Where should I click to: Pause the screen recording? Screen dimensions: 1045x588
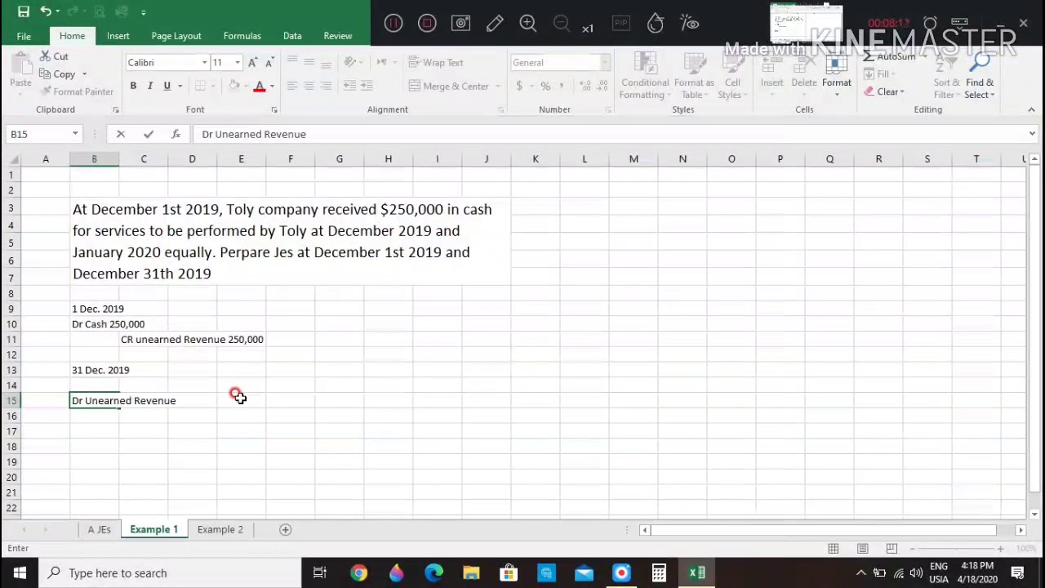click(x=394, y=23)
